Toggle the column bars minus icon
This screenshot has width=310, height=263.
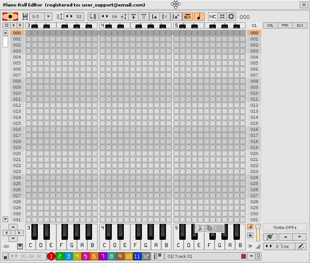[157, 257]
